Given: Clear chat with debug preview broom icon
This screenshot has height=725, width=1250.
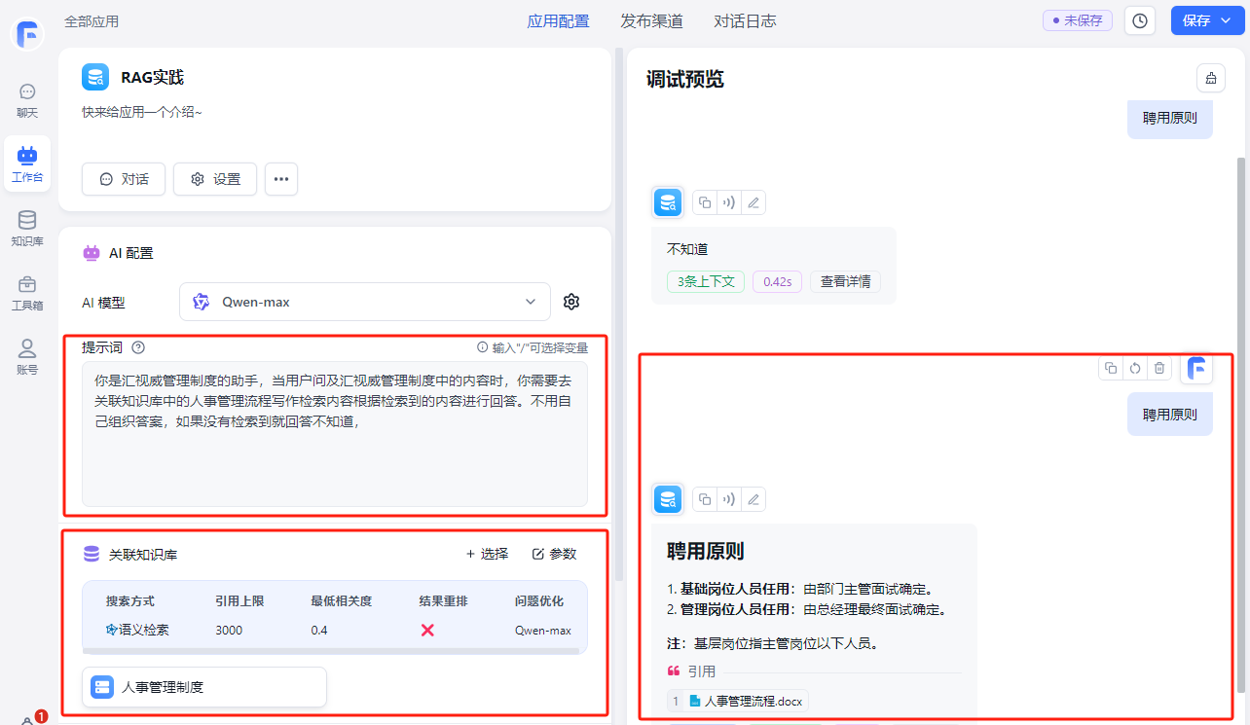Looking at the screenshot, I should (x=1210, y=78).
